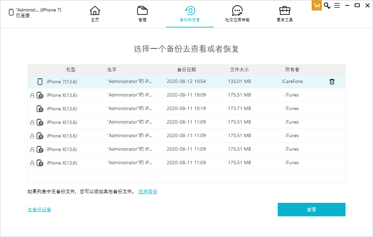Click the key registration icon
The width and height of the screenshot is (373, 237).
[327, 5]
